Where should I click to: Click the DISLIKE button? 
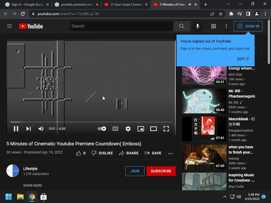[102, 153]
